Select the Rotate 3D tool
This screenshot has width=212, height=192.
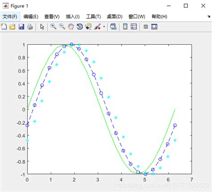click(80, 27)
